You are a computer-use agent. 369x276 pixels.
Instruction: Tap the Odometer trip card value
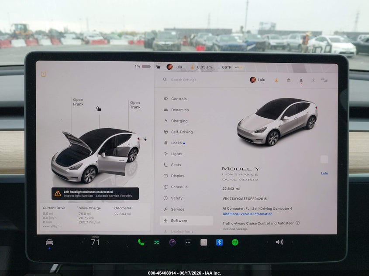click(x=122, y=214)
